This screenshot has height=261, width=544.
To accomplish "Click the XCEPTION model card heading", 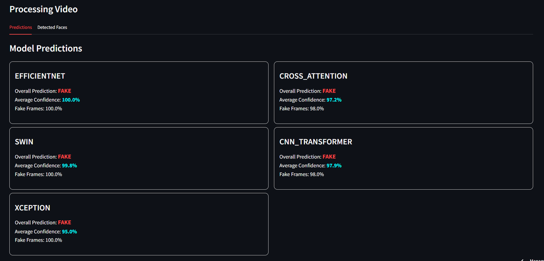I will [32, 208].
